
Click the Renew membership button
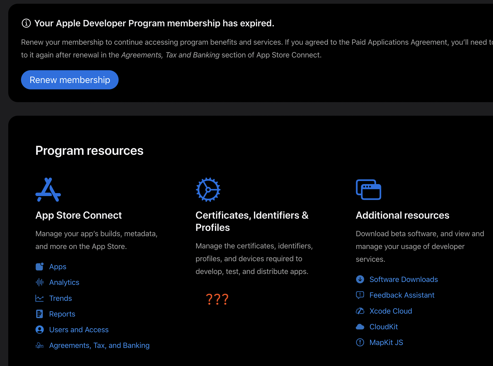click(70, 80)
